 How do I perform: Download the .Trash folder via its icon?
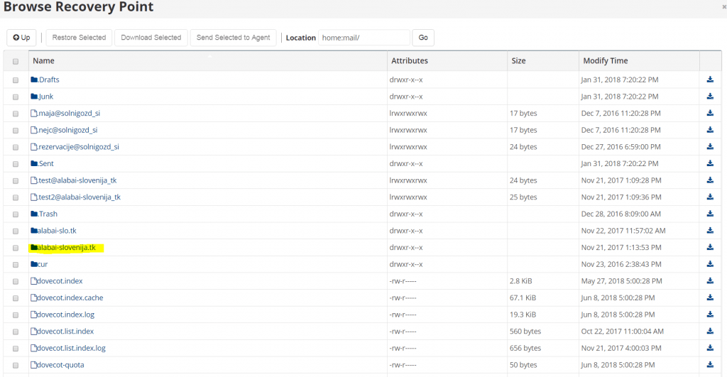(x=710, y=214)
